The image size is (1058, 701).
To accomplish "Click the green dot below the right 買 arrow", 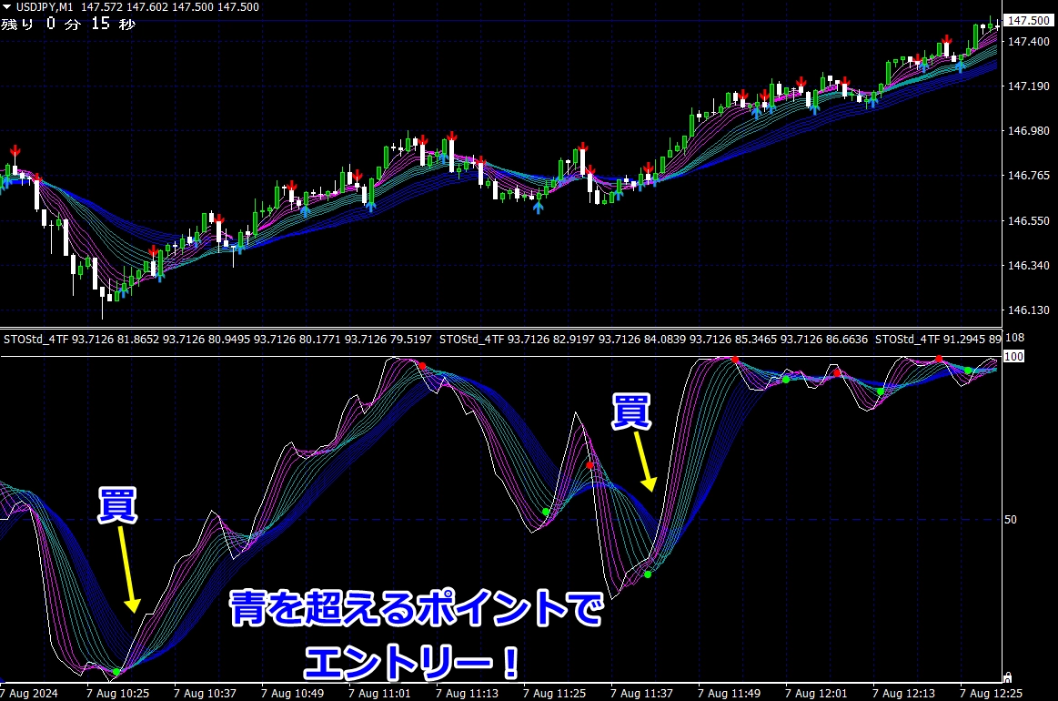I will pyautogui.click(x=648, y=574).
